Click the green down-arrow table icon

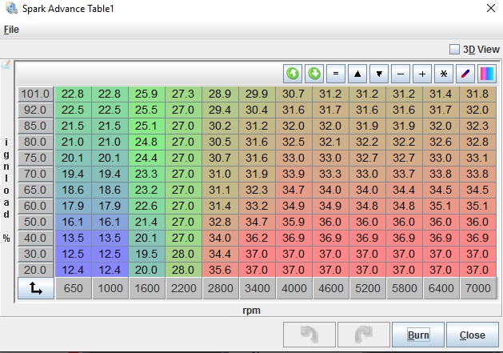coord(314,74)
